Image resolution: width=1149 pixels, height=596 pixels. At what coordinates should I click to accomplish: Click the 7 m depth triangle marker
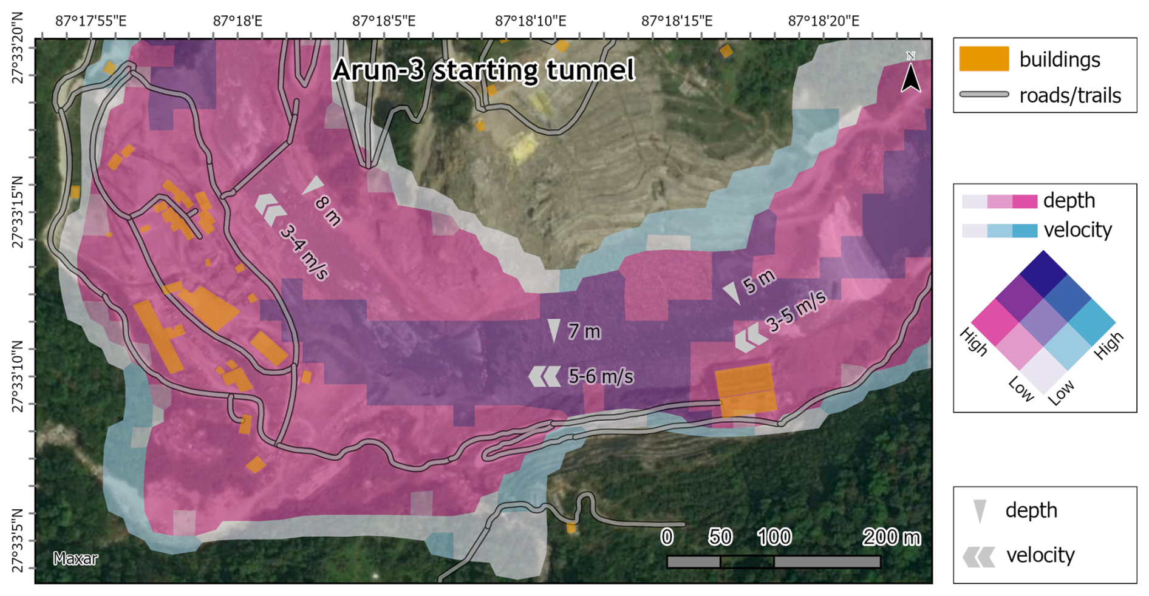click(553, 330)
